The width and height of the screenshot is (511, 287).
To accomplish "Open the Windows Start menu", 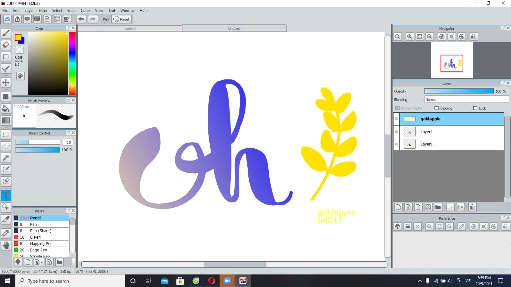I will [x=7, y=281].
